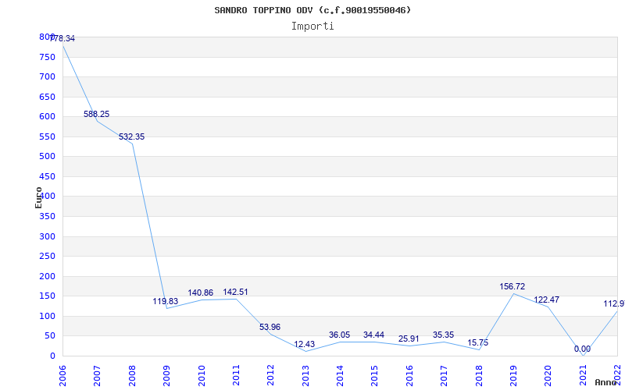Click the 2022 x-axis year label

[618, 376]
